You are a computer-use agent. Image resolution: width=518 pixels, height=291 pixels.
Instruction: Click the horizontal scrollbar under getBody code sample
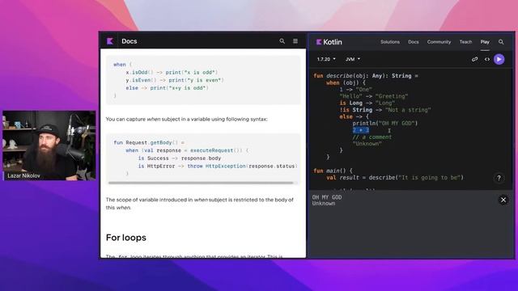[x=201, y=183]
